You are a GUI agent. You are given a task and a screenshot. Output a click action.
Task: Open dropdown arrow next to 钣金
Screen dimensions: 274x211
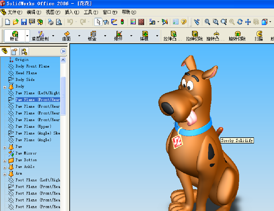pos(105,36)
